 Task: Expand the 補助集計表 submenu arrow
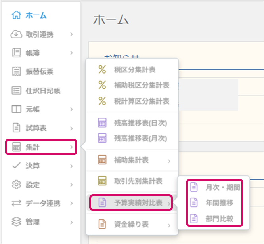[169, 161]
